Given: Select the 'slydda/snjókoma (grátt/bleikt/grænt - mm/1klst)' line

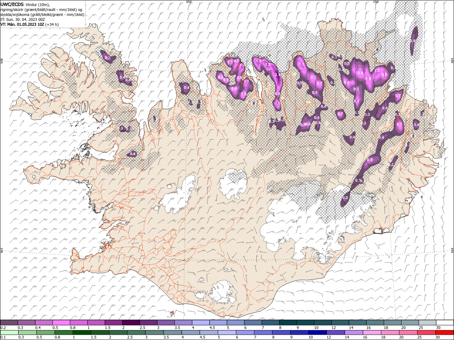Looking at the screenshot, I should tap(42, 15).
